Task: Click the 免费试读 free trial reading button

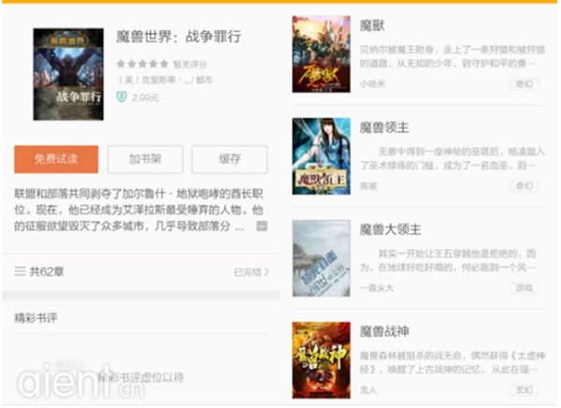Action: (x=56, y=159)
